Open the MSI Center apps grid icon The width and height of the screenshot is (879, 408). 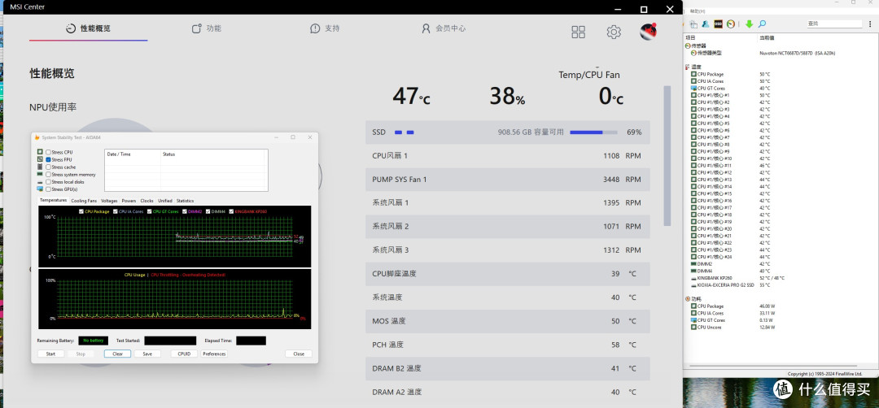coord(578,32)
